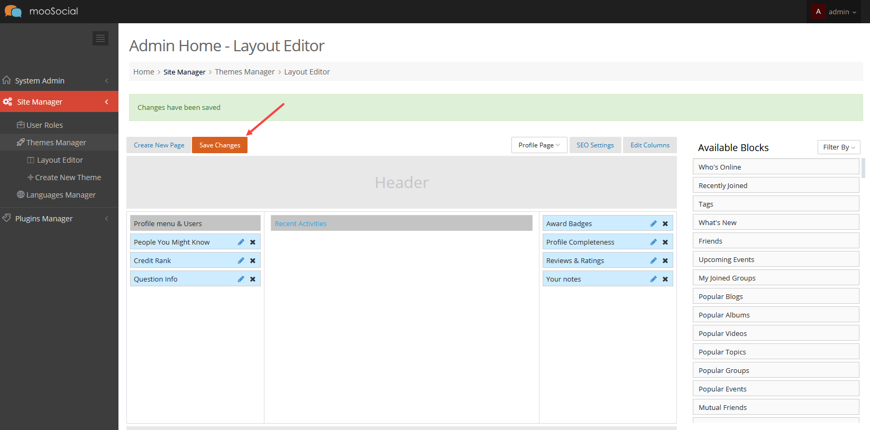Click the Themes Manager rocket icon
Screen dimensions: 870x430
[x=21, y=142]
